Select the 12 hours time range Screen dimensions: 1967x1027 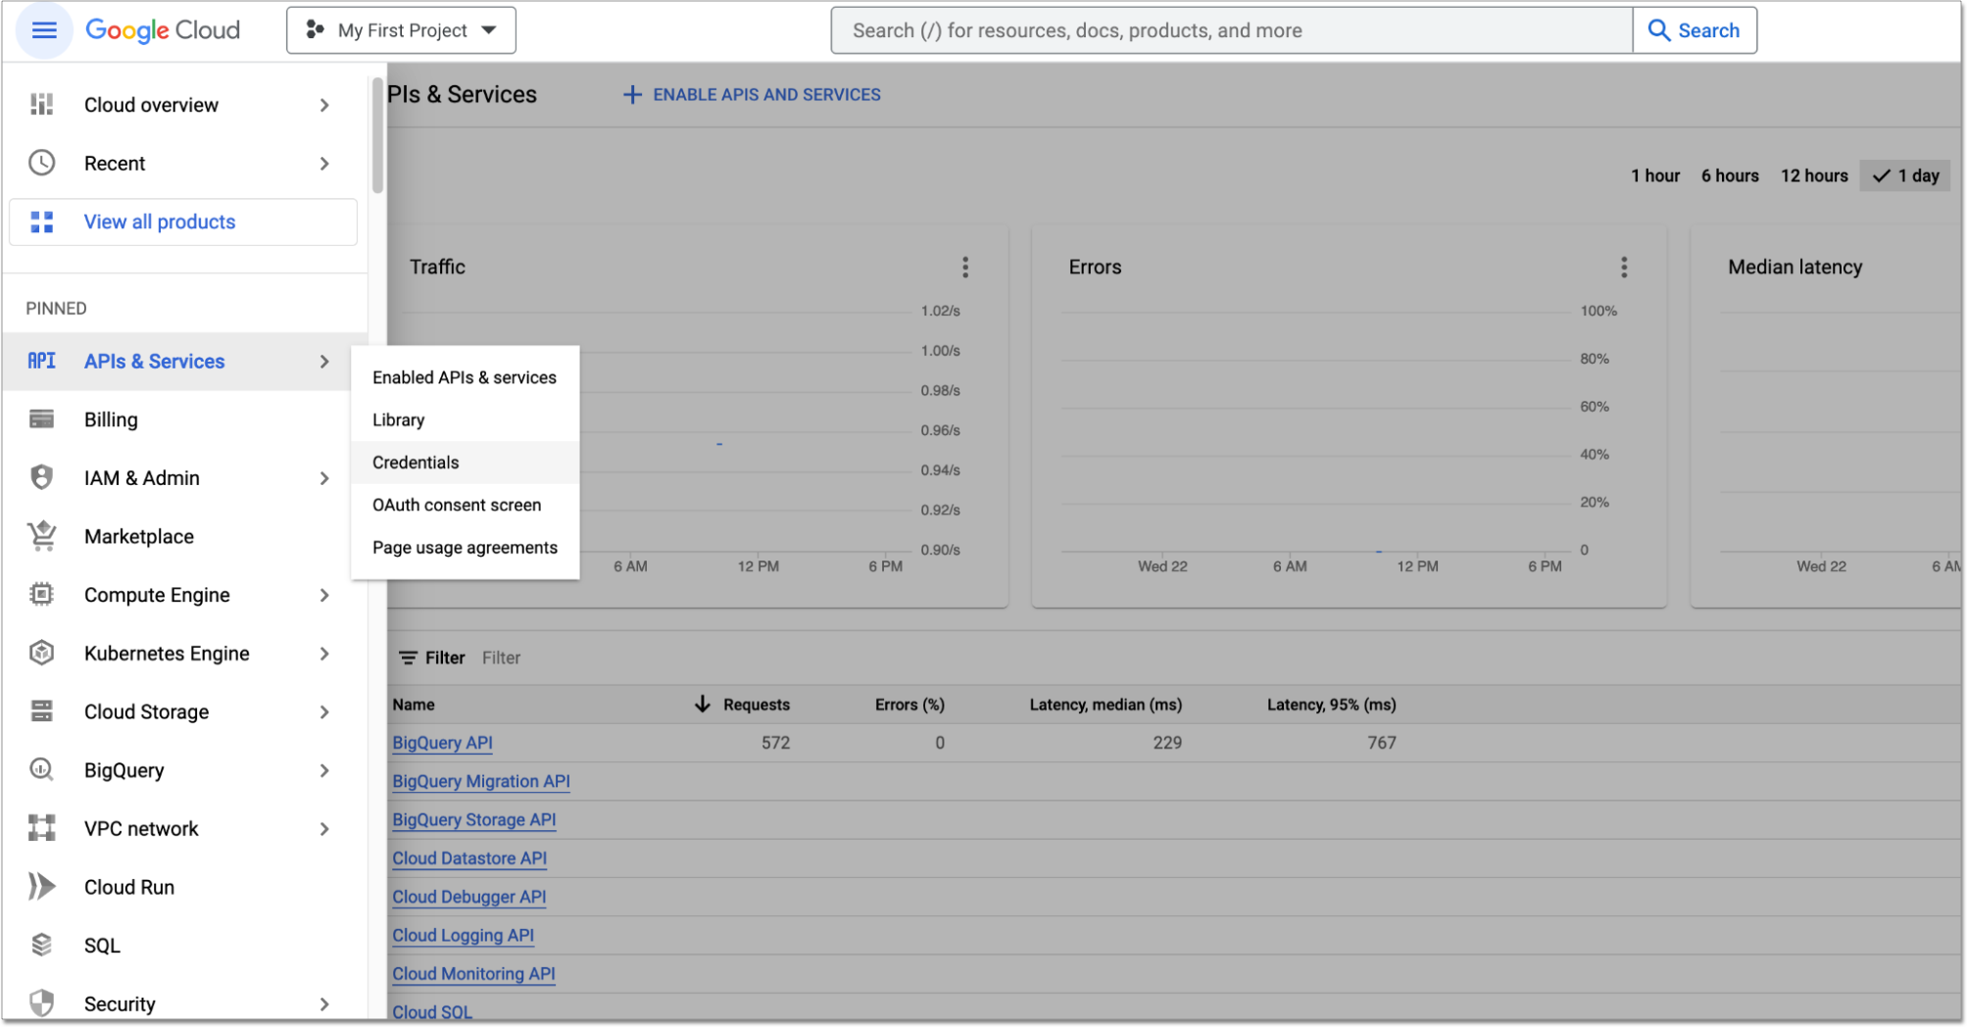1813,175
